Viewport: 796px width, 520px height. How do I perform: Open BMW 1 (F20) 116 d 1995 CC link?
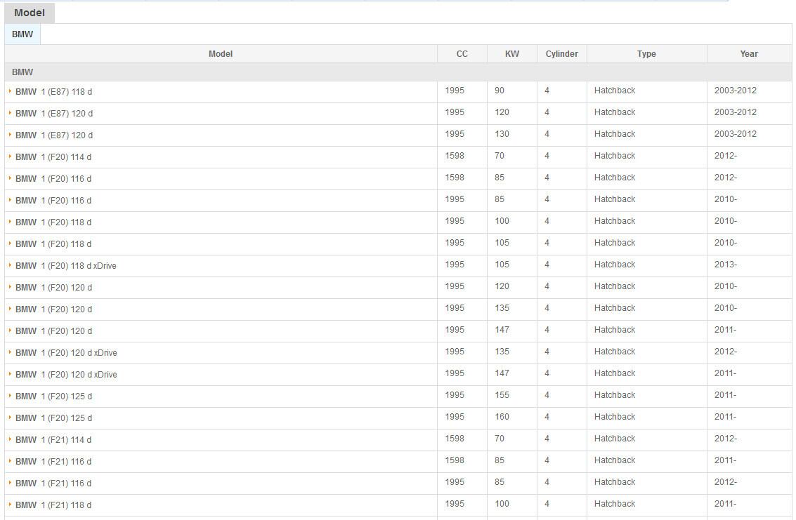click(53, 201)
